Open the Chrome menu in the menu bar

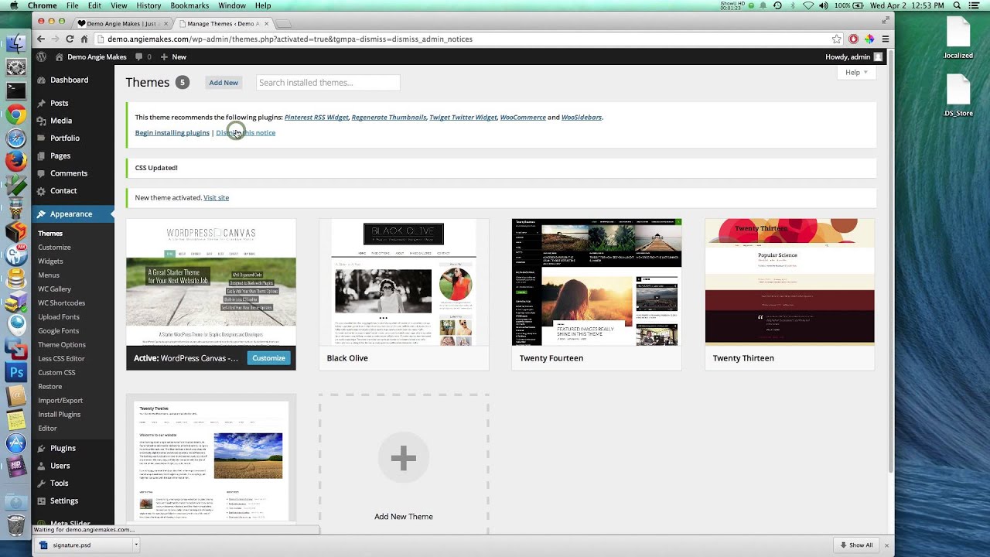(x=43, y=5)
